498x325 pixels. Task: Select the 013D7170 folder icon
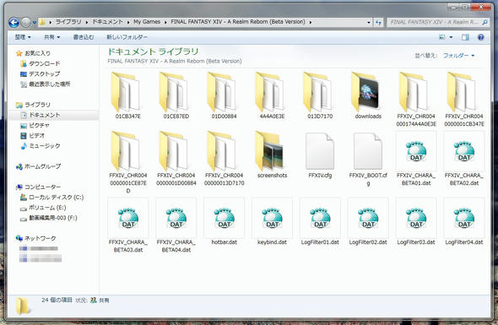point(318,92)
